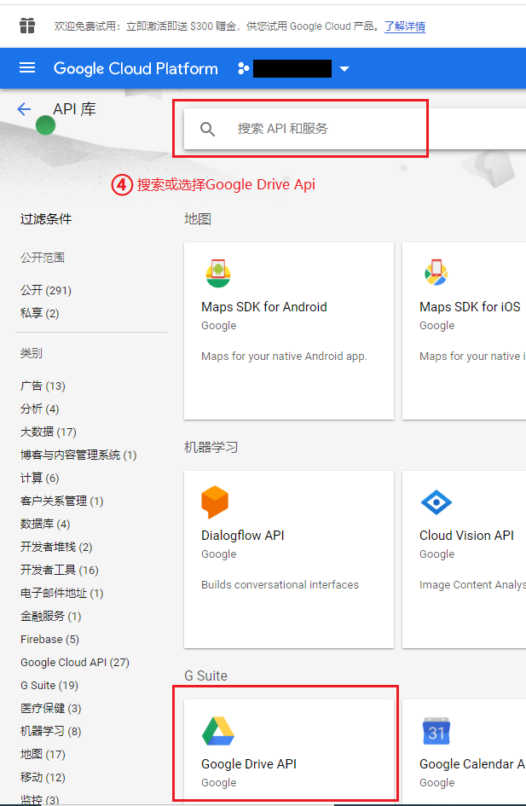Click the Dialogflow API cube icon
The height and width of the screenshot is (806, 526).
(215, 502)
